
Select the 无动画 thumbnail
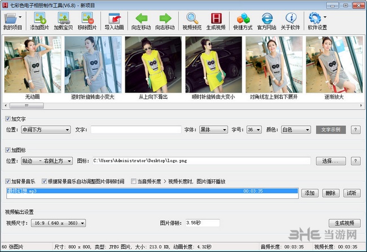(33, 64)
